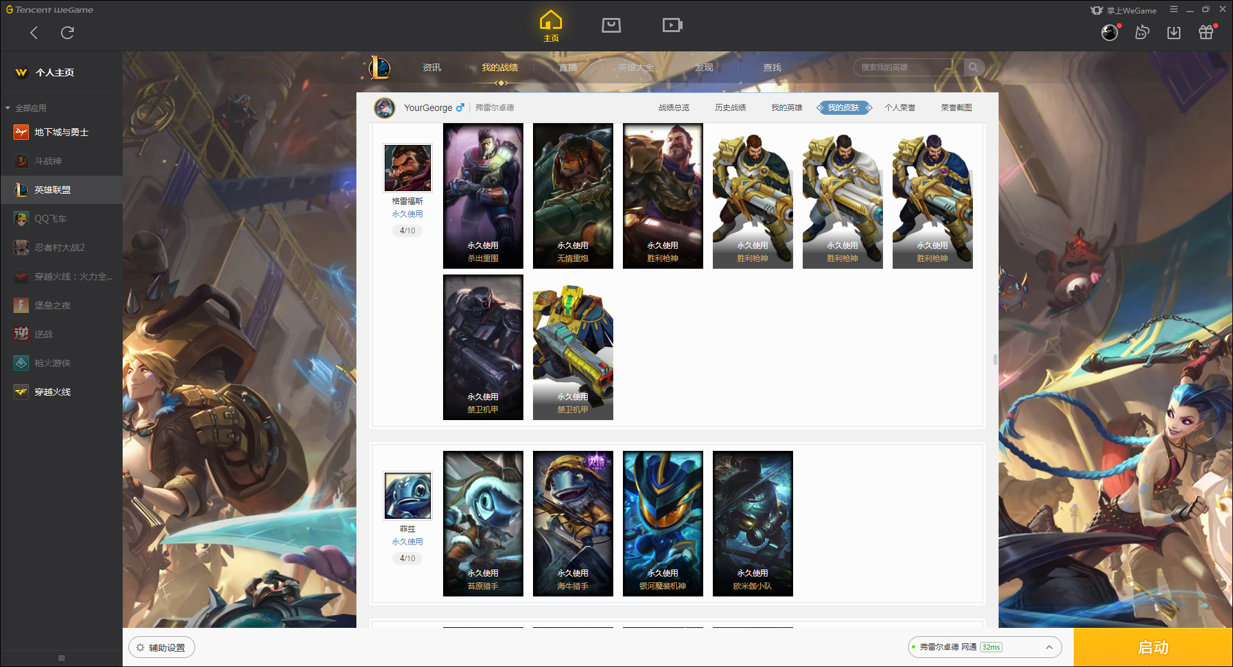Viewport: 1233px width, 667px height.
Task: Click the YourGeorge username
Action: (x=428, y=108)
